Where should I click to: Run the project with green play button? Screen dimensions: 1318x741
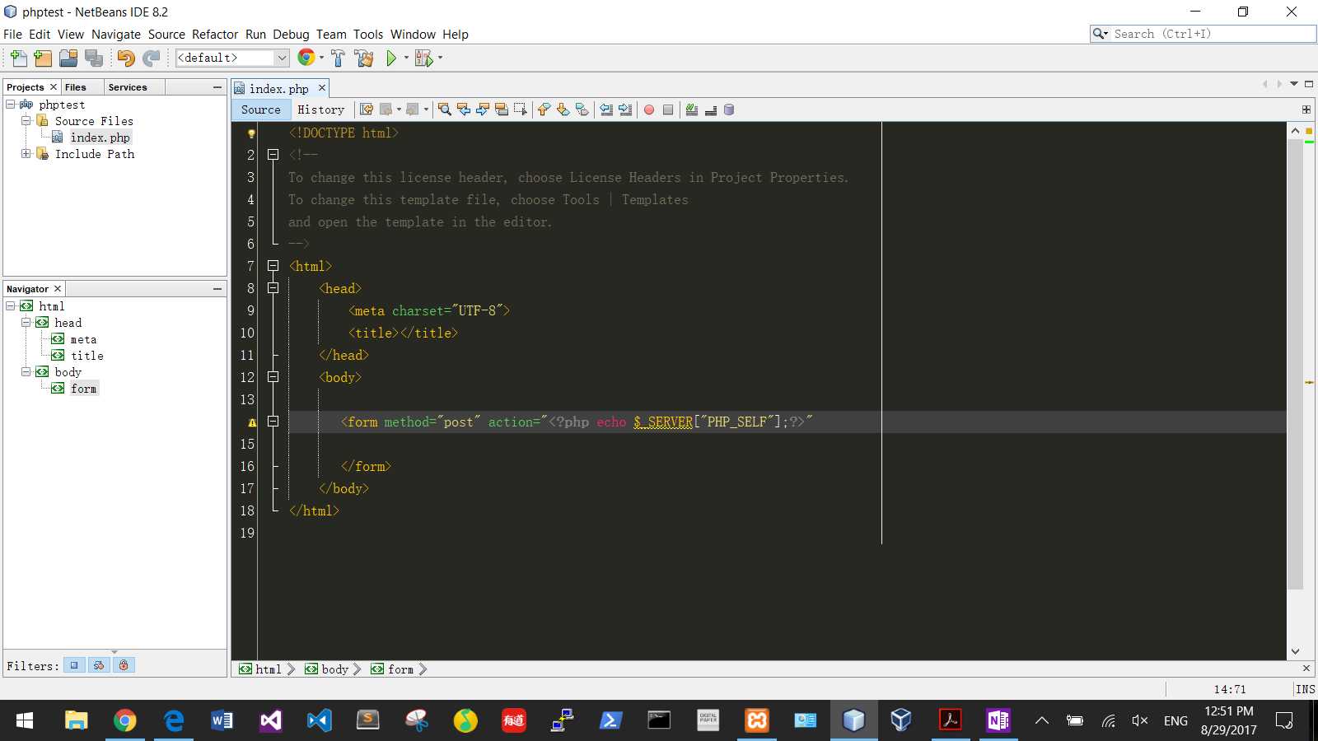392,58
